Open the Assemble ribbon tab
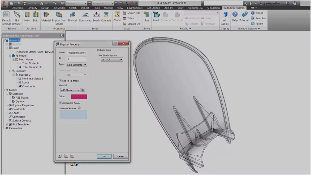Viewport: 311px width, 175px height. [18, 8]
